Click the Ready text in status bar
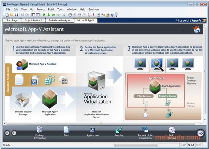Screen dimensions: 209x149 pos(6,145)
